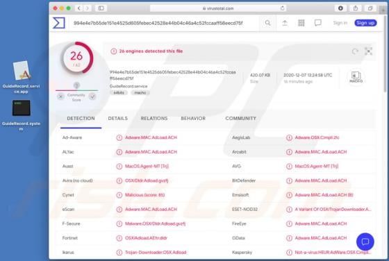Screen dimensions: 389x261
Task: Click the Avast MacOS:Agent-MT [Trj] result
Action: (x=147, y=167)
